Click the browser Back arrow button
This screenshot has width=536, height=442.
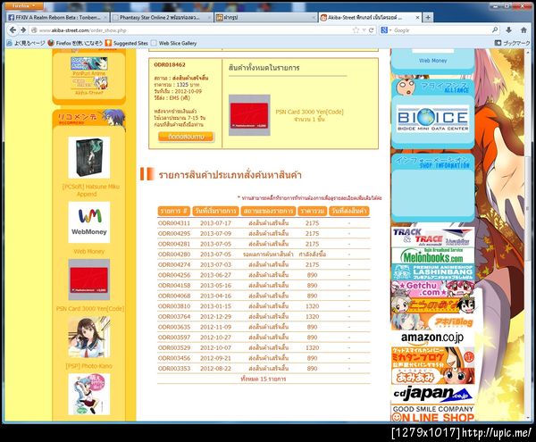[x=13, y=30]
